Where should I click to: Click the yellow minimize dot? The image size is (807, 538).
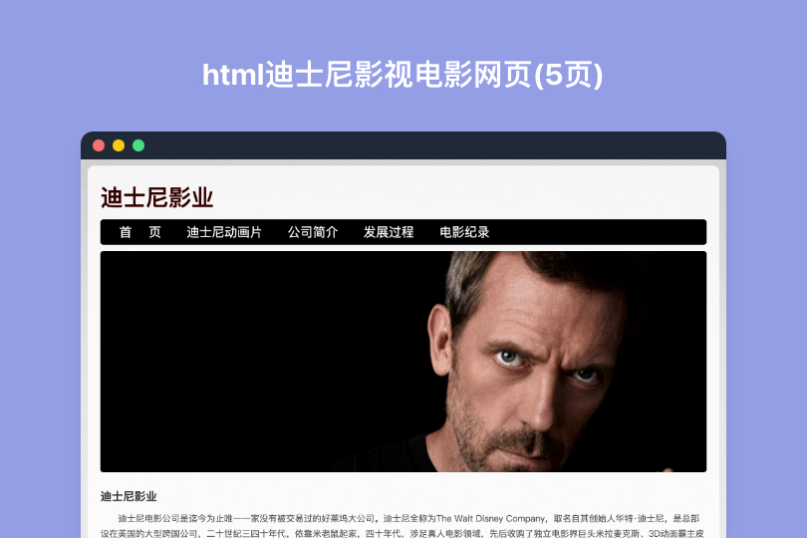(x=119, y=145)
